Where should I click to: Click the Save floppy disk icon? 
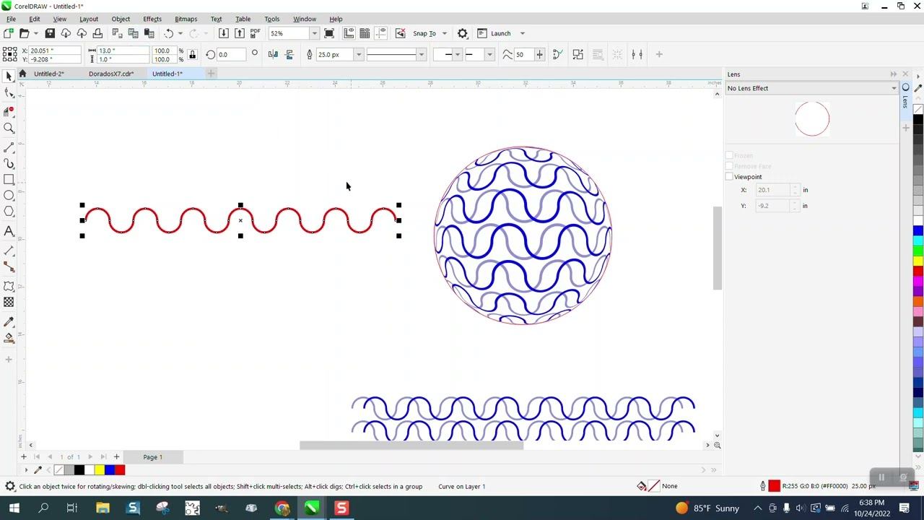(x=50, y=33)
